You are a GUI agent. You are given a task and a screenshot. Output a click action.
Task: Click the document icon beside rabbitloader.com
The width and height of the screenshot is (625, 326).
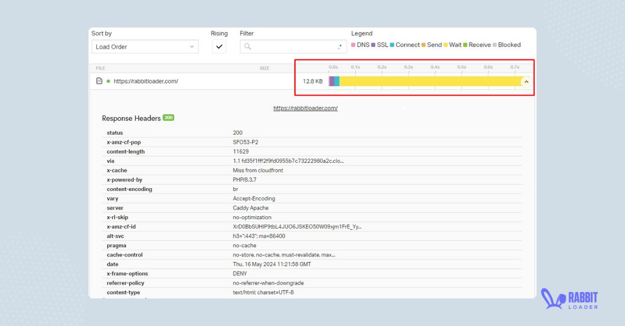[99, 81]
